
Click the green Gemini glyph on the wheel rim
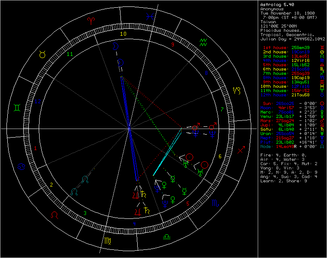[17, 107]
